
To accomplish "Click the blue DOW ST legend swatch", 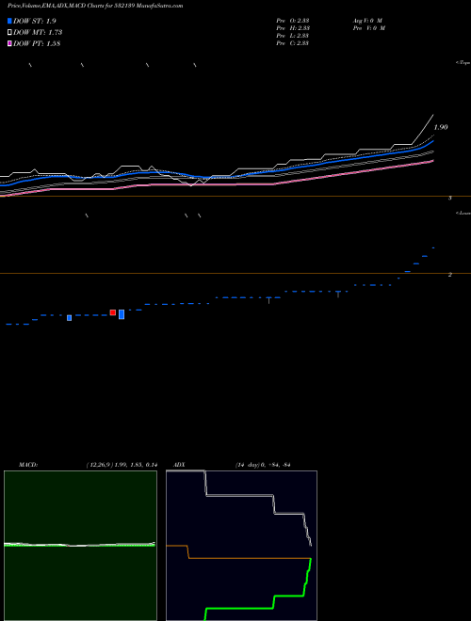I will [10, 21].
